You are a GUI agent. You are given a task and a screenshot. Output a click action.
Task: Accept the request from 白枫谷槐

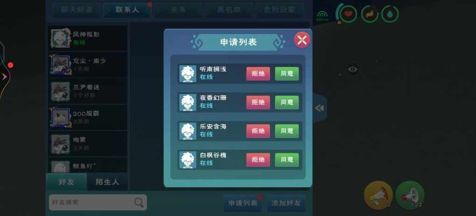pos(287,160)
